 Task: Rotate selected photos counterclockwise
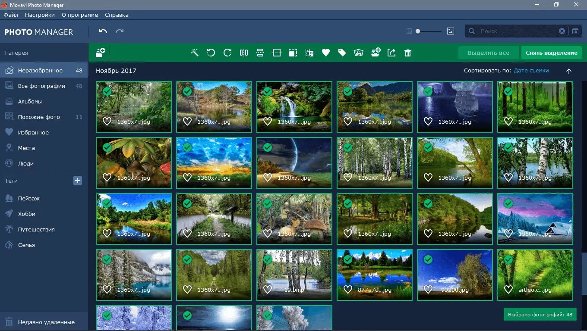(211, 53)
